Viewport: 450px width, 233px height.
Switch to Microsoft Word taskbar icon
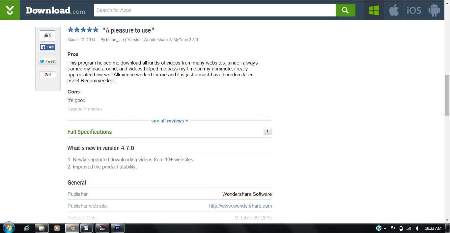[x=87, y=228]
